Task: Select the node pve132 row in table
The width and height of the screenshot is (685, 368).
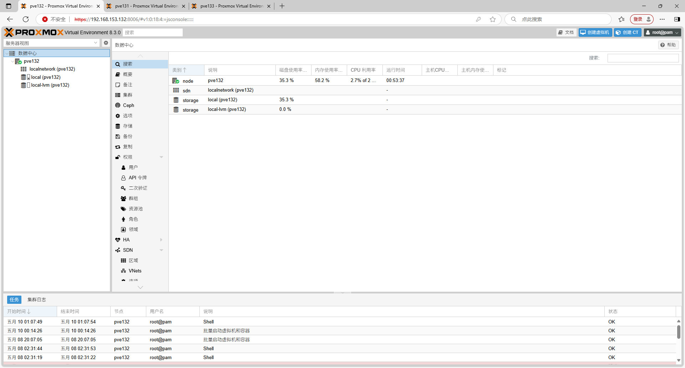Action: click(425, 81)
